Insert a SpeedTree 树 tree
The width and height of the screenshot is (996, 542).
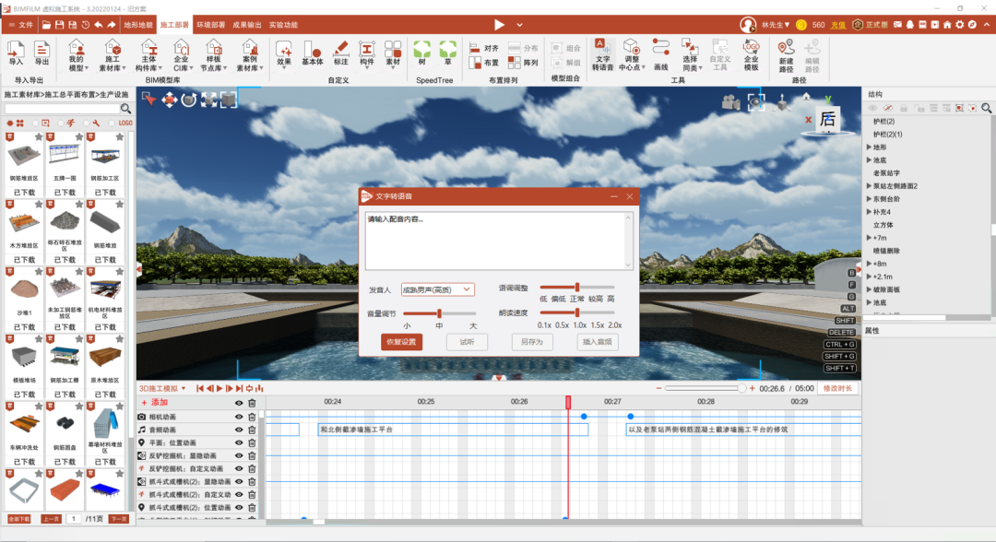(x=421, y=53)
